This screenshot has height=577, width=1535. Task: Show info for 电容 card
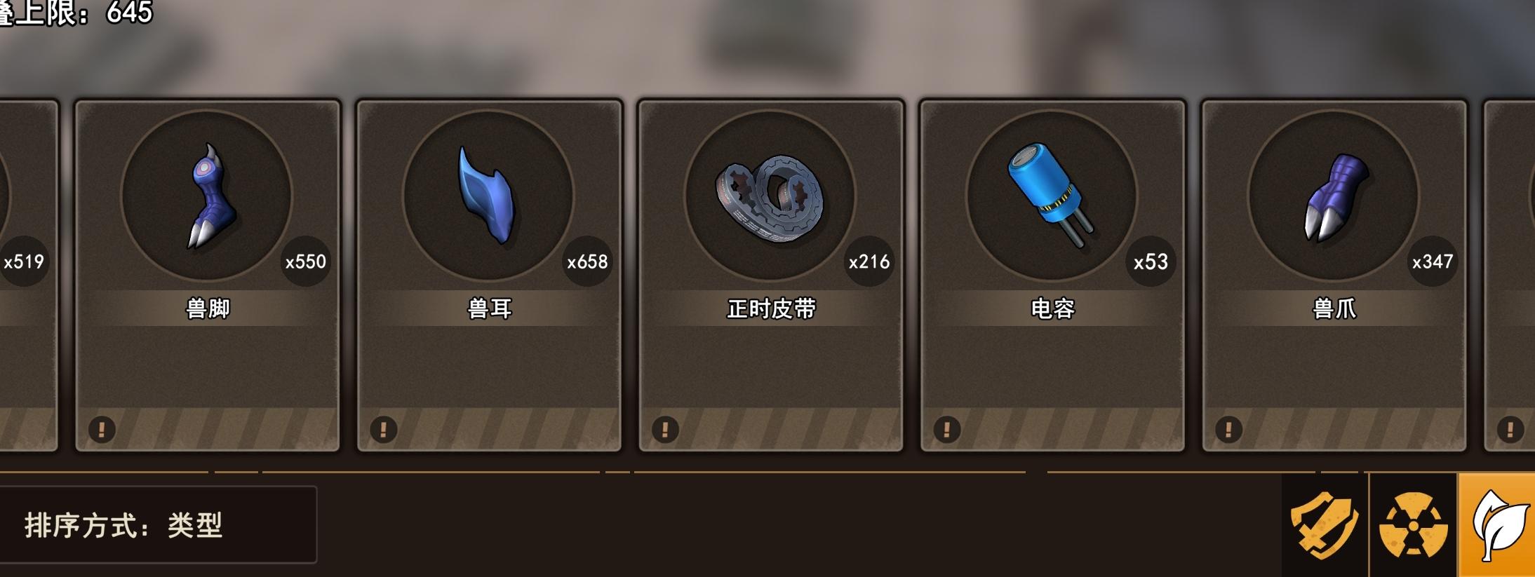click(947, 428)
